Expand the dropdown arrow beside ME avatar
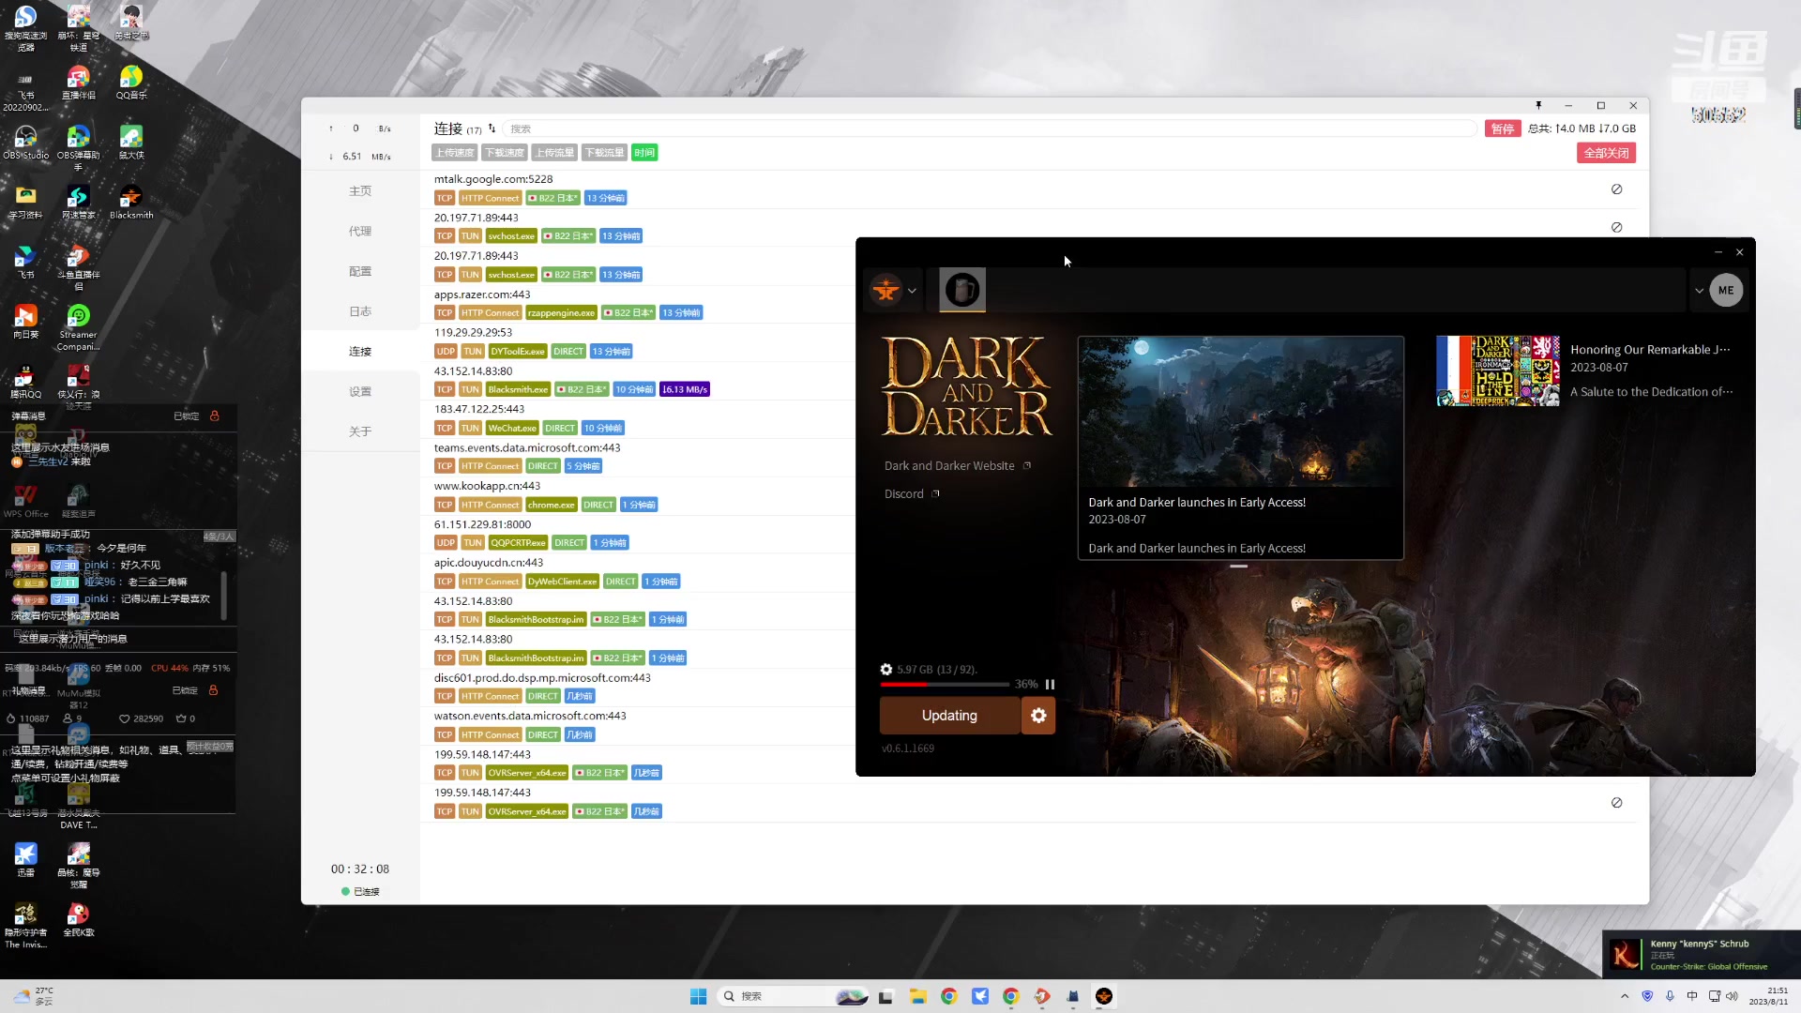The width and height of the screenshot is (1801, 1013). click(x=1699, y=291)
